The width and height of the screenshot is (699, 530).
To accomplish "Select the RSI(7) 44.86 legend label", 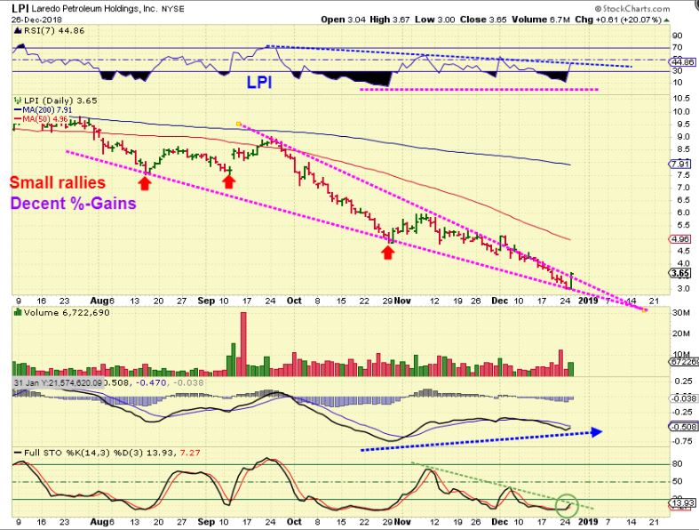I will click(x=54, y=30).
